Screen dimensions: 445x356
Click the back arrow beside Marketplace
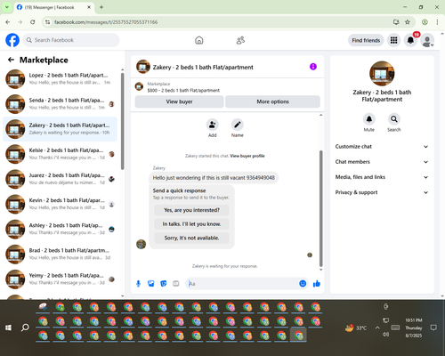coord(11,60)
